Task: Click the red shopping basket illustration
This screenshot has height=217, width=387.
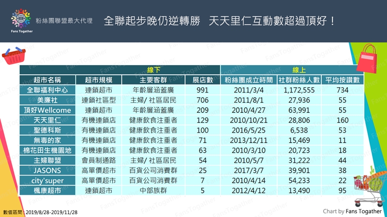Action: tap(14, 56)
